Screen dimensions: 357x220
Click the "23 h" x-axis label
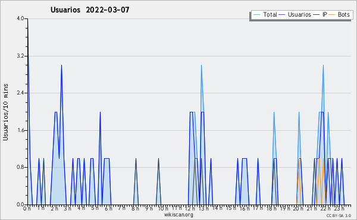(x=339, y=209)
